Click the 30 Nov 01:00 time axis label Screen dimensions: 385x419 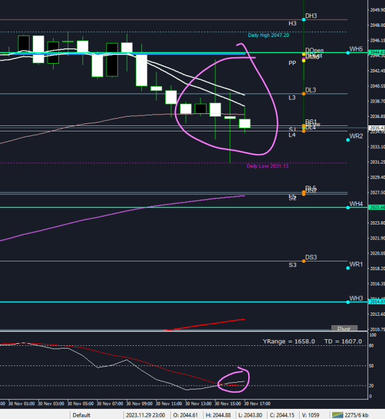21,404
